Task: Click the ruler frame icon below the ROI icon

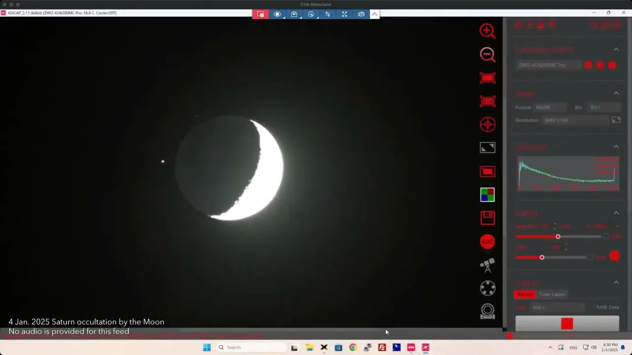Action: (487, 101)
